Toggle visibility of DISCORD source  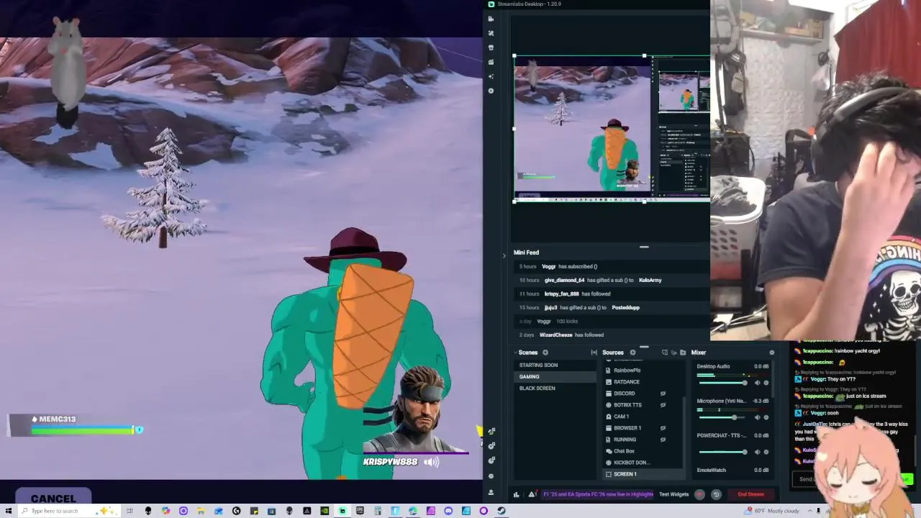point(663,394)
